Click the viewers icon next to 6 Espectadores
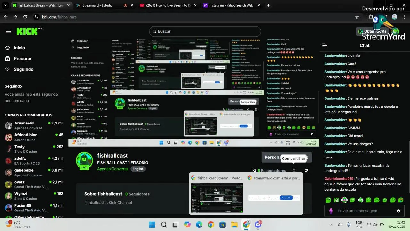410x231 pixels. point(254,171)
